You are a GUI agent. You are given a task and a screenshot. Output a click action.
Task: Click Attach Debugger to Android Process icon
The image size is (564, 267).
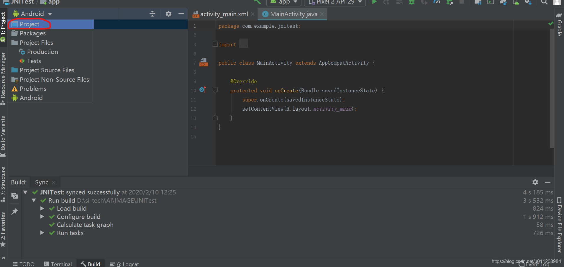450,2
